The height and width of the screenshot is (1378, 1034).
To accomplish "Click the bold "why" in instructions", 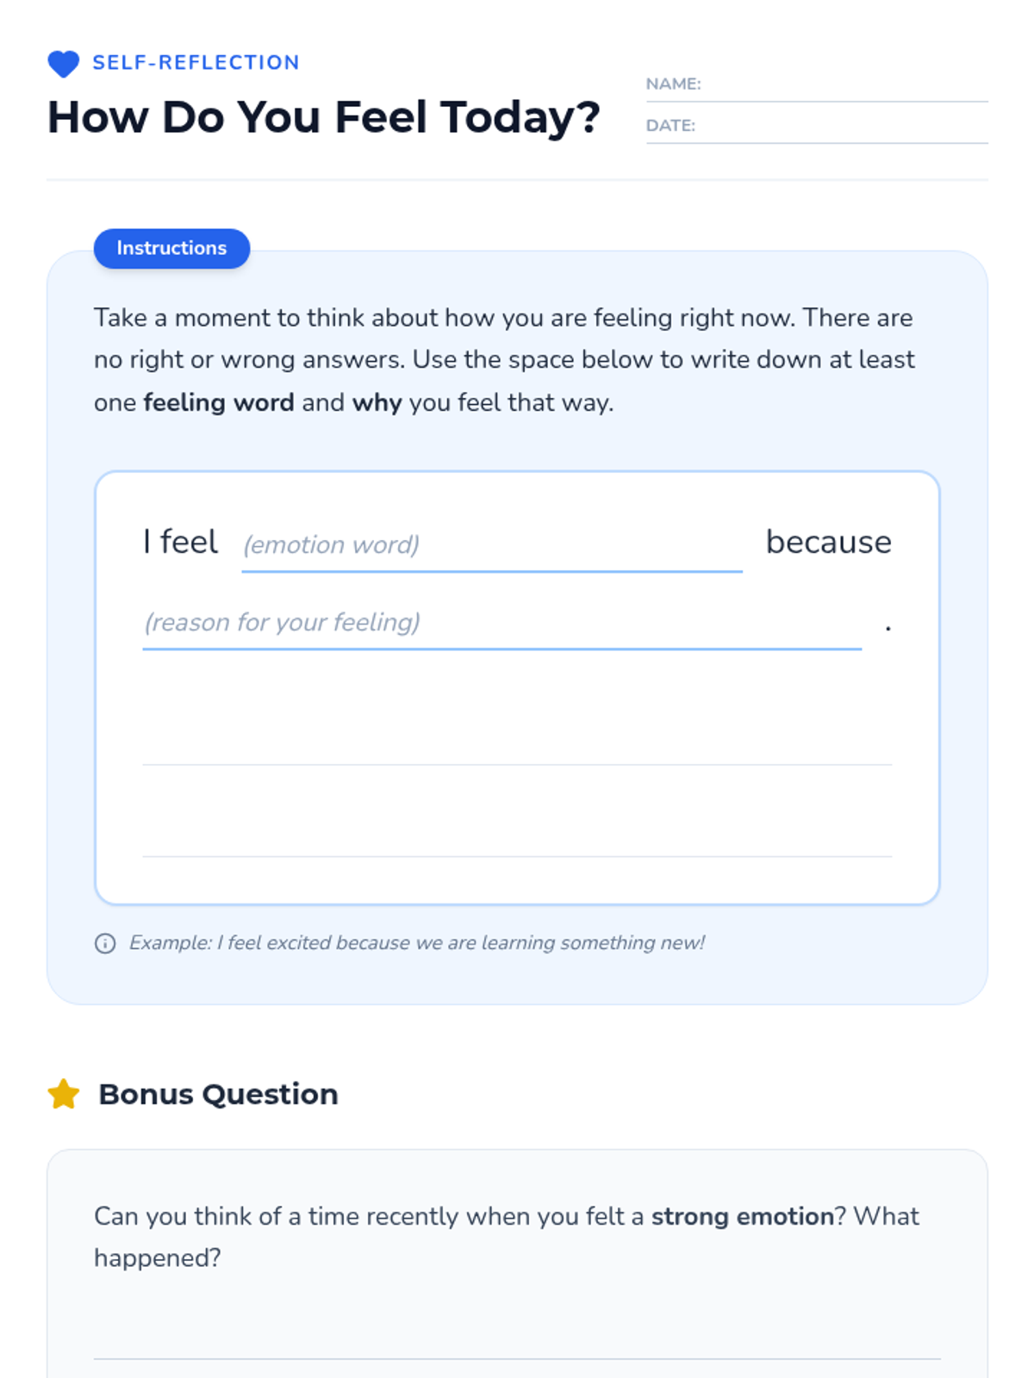I will pos(377,402).
